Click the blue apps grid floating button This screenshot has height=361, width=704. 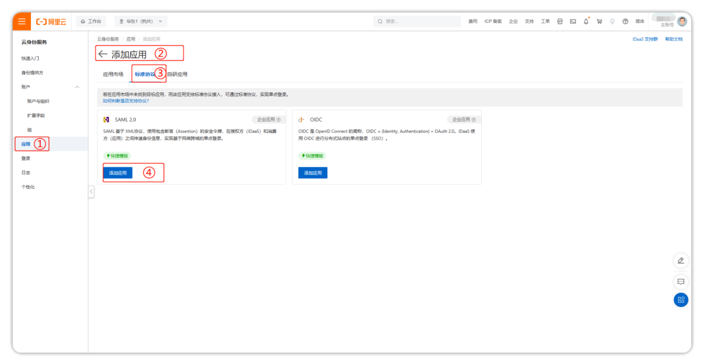coord(681,300)
